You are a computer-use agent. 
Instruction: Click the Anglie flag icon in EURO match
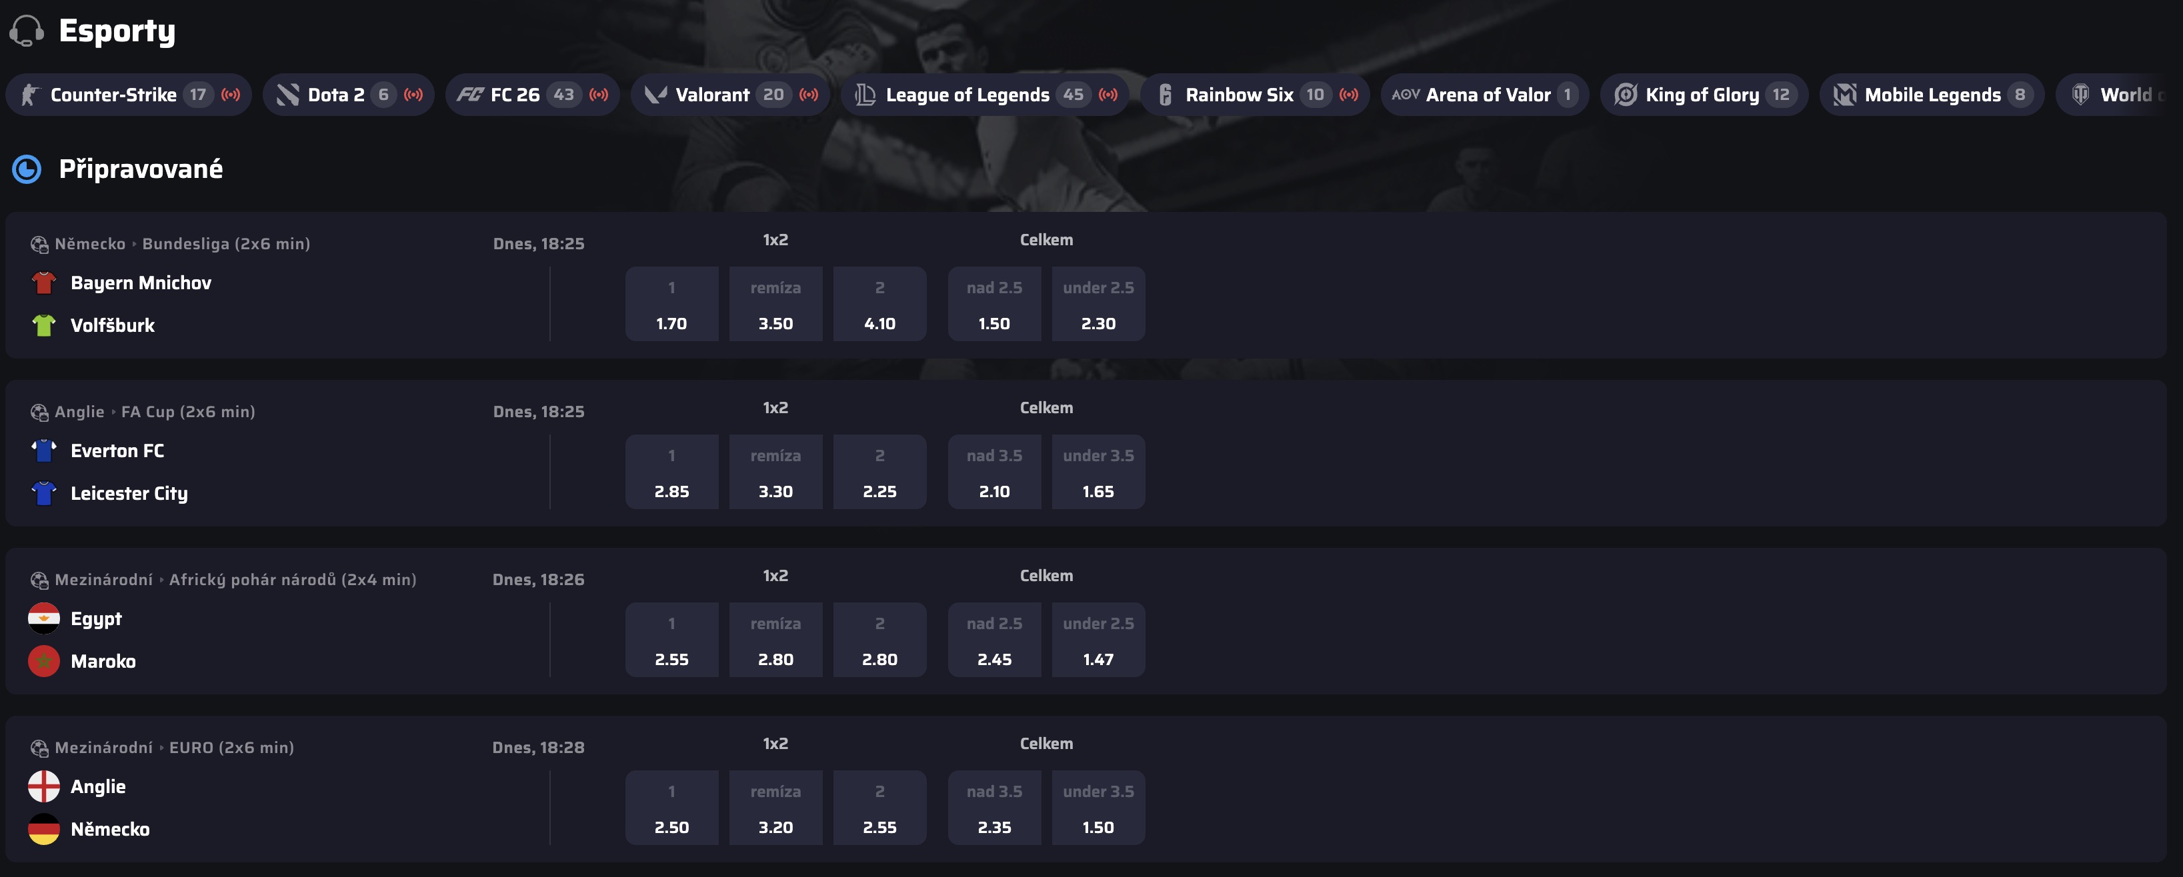[x=43, y=786]
